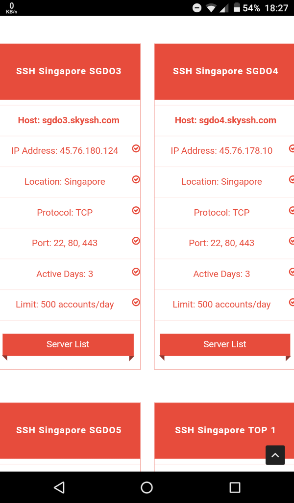The width and height of the screenshot is (294, 503).
Task: Tap the scroll-to-top arrow button
Action: [275, 455]
